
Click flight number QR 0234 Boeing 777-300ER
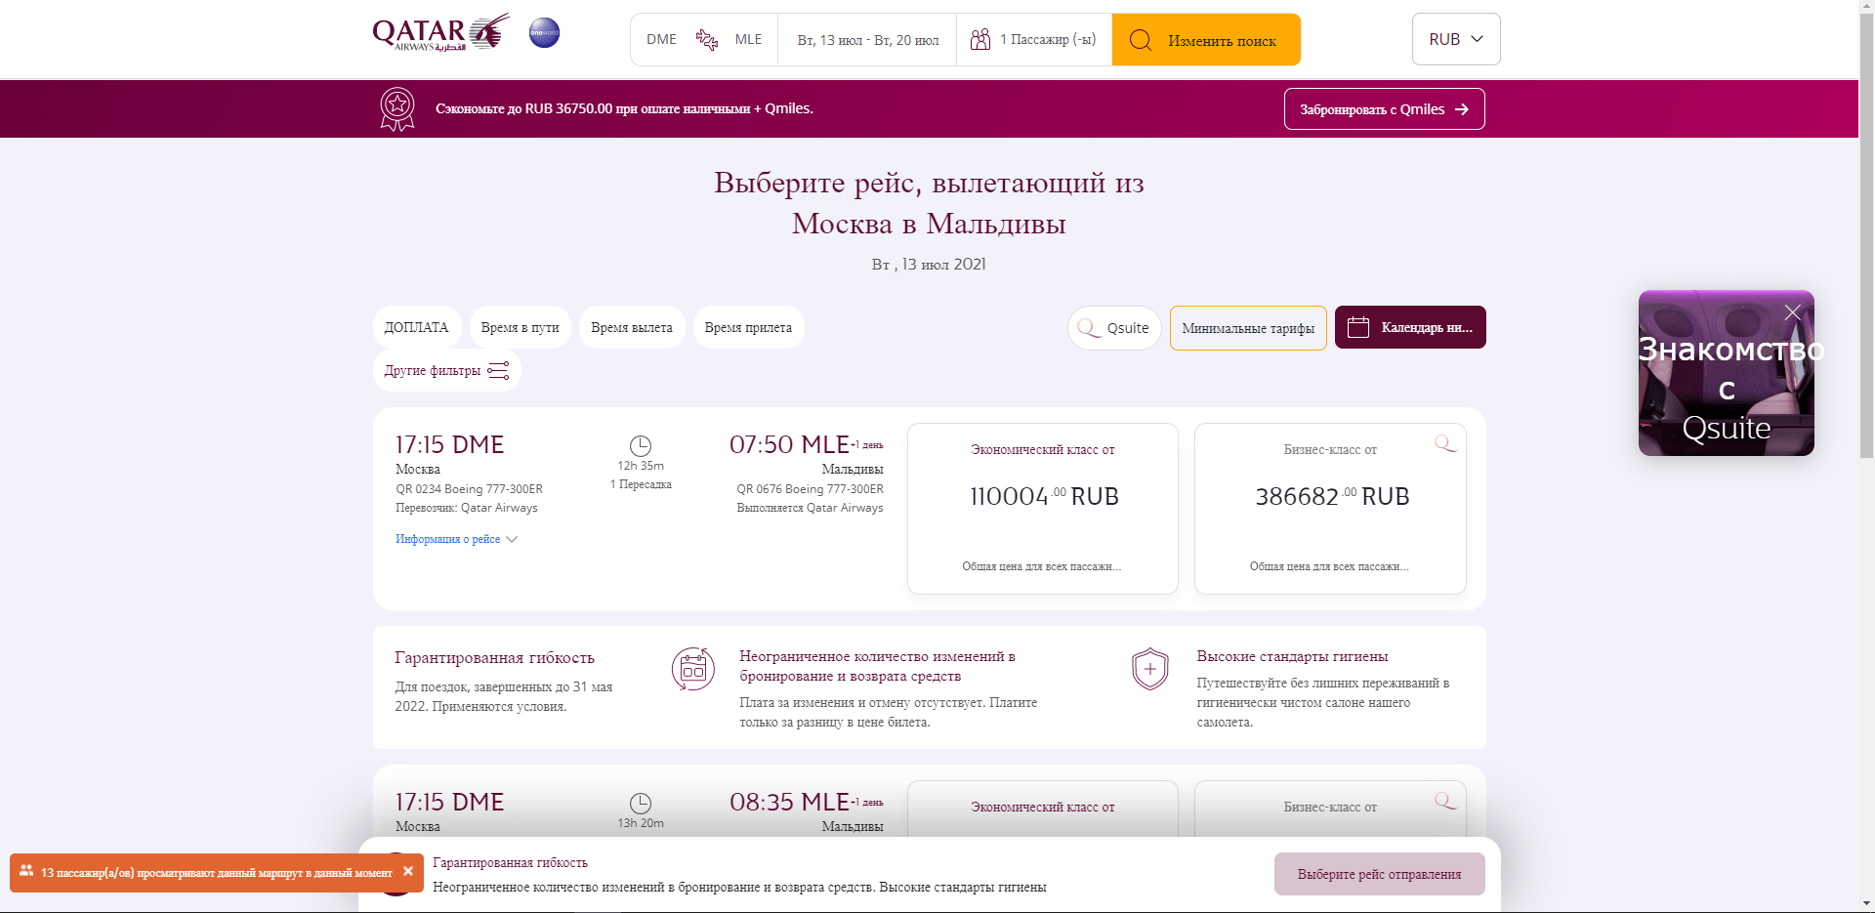[x=469, y=489]
